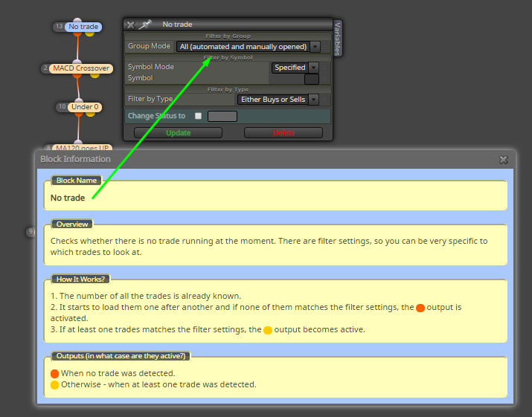Image resolution: width=532 pixels, height=417 pixels.
Task: Click the grey input connector atop No trade node
Action: click(77, 20)
